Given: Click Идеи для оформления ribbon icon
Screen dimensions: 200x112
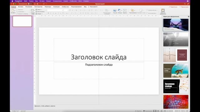Looking at the screenshot, I should pyautogui.click(x=163, y=10).
